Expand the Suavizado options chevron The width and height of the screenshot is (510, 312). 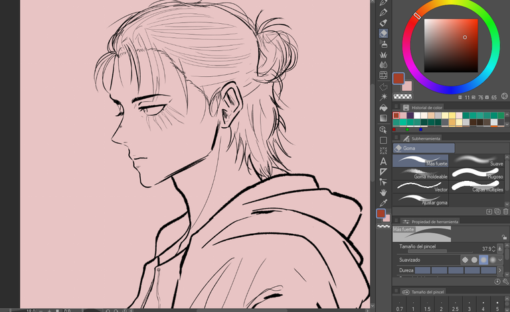(501, 260)
